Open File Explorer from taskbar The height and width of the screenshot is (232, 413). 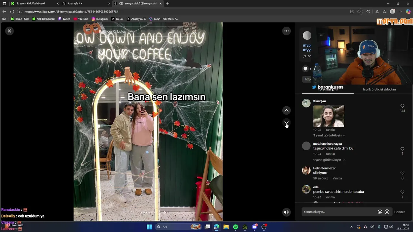point(226,227)
